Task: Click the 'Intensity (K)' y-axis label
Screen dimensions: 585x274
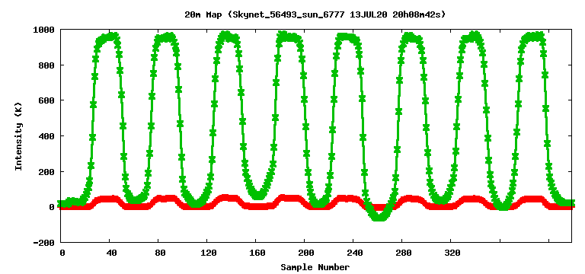Action: pos(18,135)
